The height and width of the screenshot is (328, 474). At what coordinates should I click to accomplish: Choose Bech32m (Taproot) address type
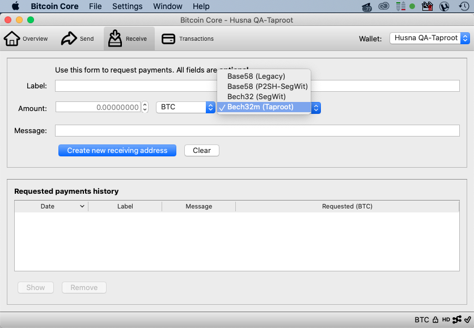[264, 107]
